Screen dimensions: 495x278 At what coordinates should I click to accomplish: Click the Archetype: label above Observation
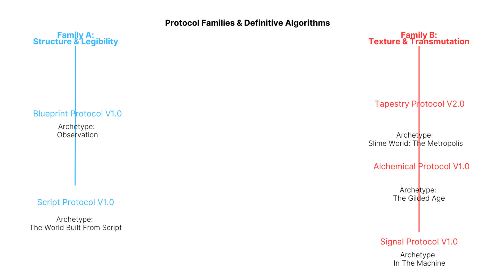tap(76, 127)
